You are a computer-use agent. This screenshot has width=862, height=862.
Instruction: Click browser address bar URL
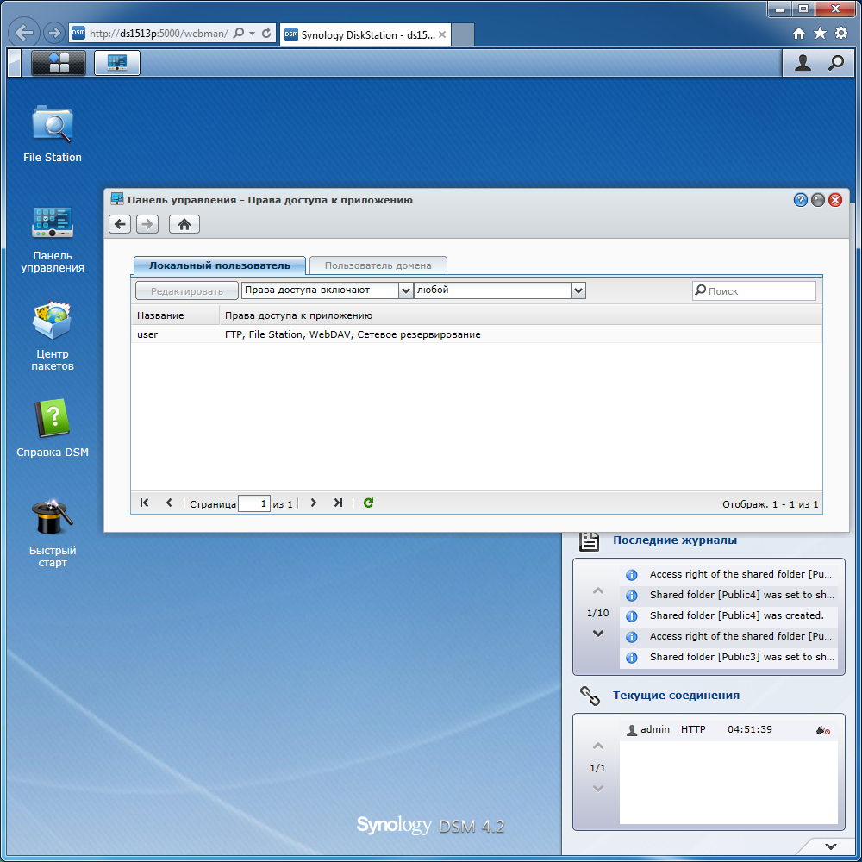click(159, 33)
